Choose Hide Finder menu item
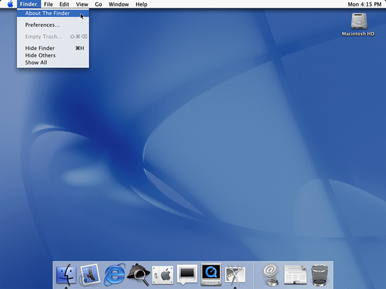Image resolution: width=386 pixels, height=289 pixels. tap(40, 48)
